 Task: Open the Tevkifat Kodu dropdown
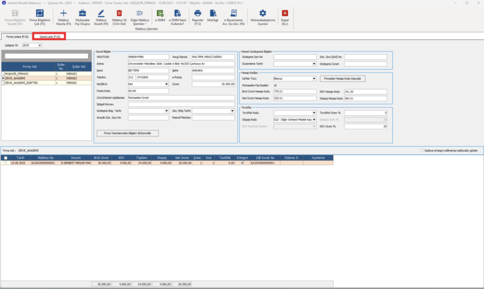(314, 113)
